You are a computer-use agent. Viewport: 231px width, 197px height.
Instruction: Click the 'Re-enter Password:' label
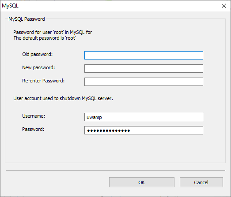click(43, 81)
